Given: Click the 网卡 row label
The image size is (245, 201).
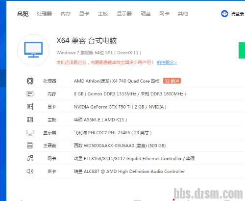Looking at the screenshot, I should [52, 158].
